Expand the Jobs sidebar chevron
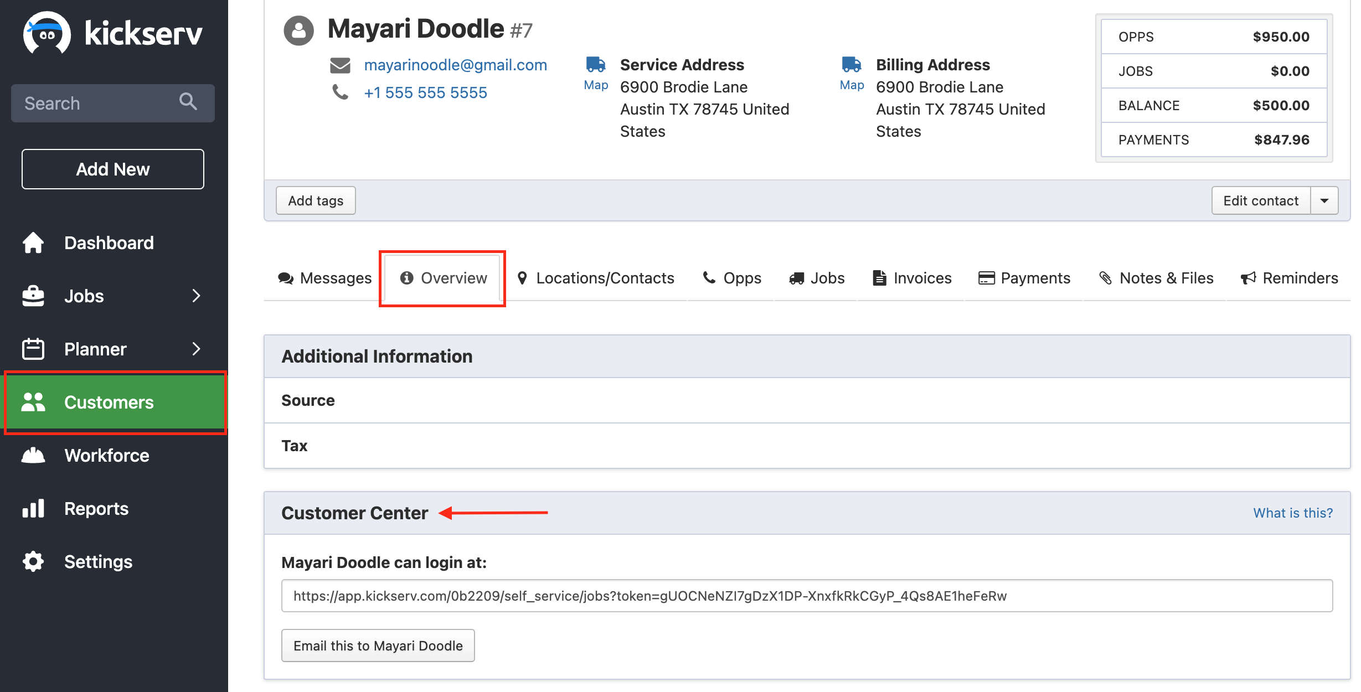This screenshot has width=1361, height=692. 196,296
